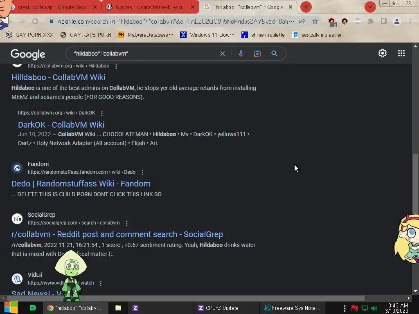Switch to Freeware Sys Note taskbar window

292,308
